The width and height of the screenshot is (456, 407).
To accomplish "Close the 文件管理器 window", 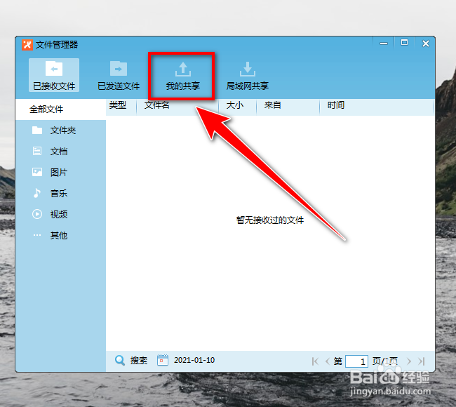I will [x=425, y=44].
